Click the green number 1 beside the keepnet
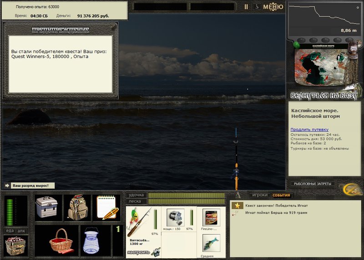Viewport: 364px width, 260px height. pos(118,229)
